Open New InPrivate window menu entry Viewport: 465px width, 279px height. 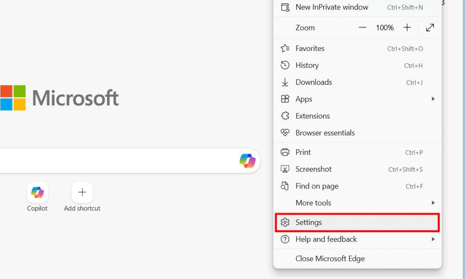click(x=357, y=7)
